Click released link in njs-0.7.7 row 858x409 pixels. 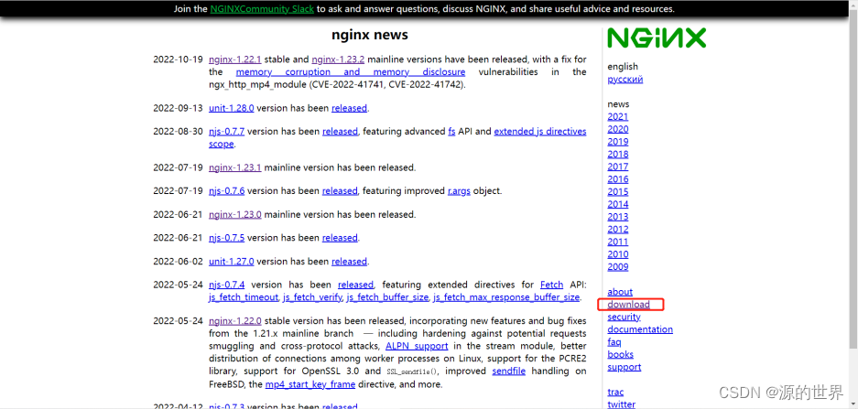point(340,131)
